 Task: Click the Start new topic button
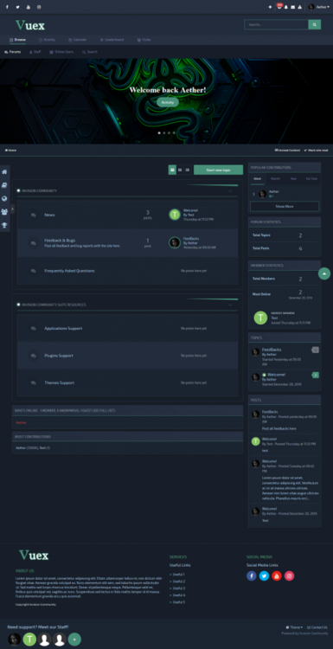[x=219, y=170]
